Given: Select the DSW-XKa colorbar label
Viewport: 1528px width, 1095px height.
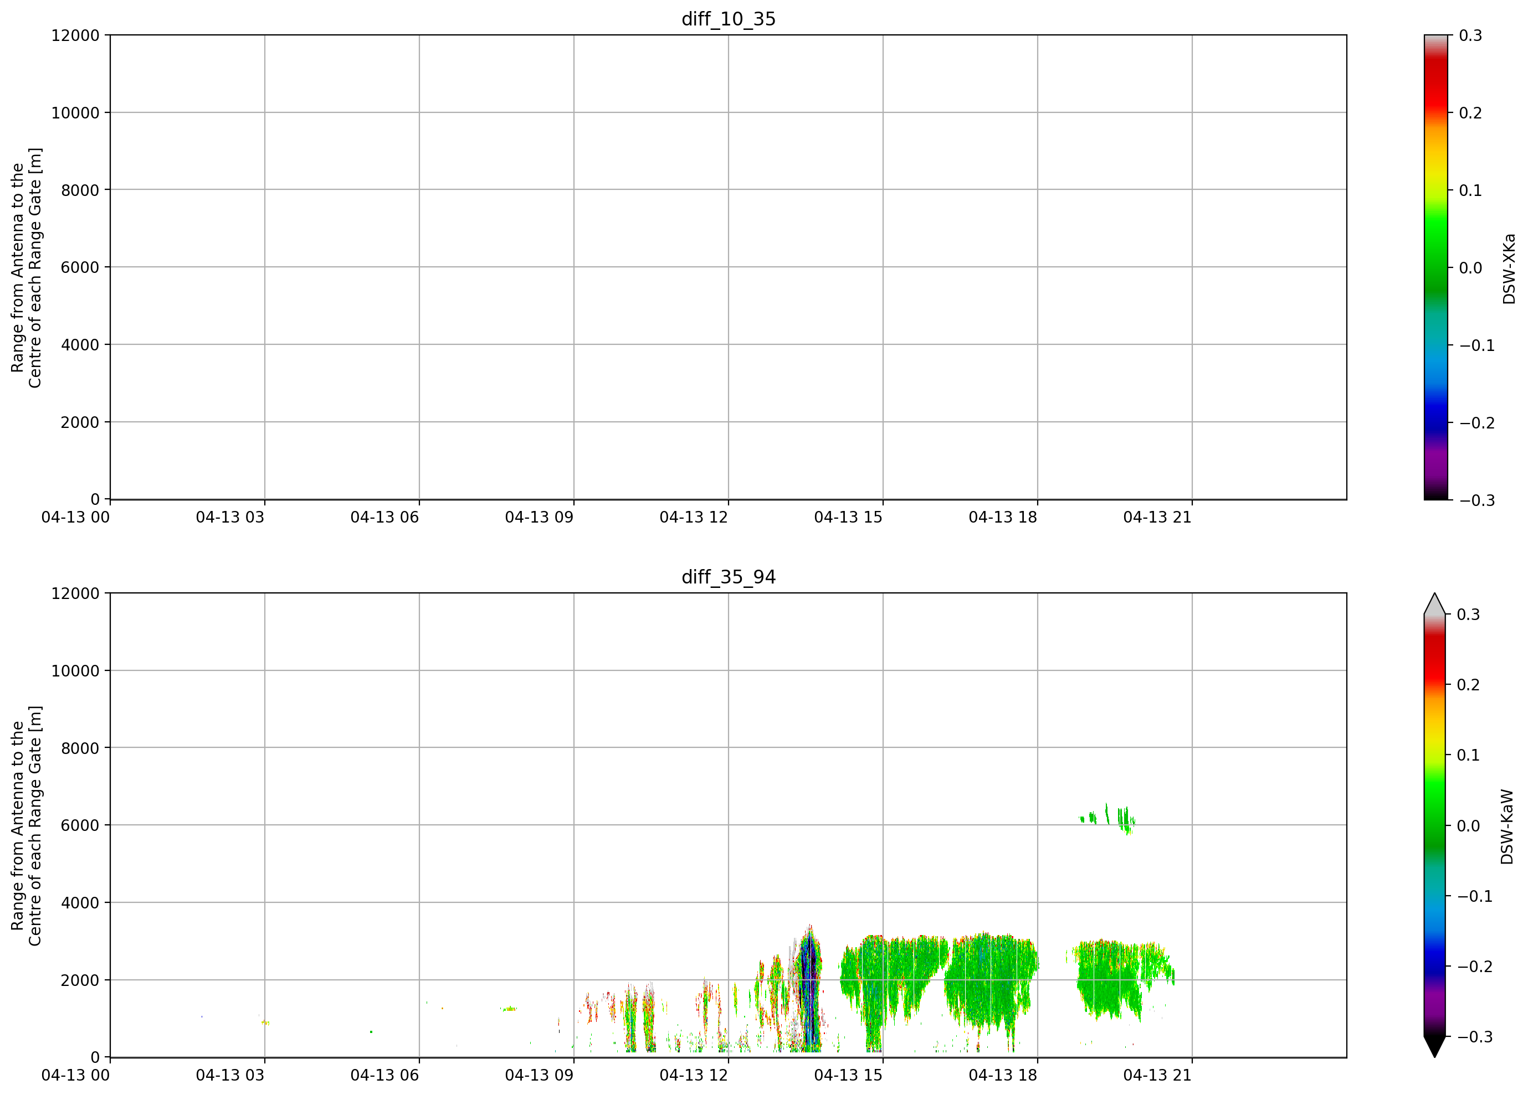Looking at the screenshot, I should click(x=1509, y=268).
